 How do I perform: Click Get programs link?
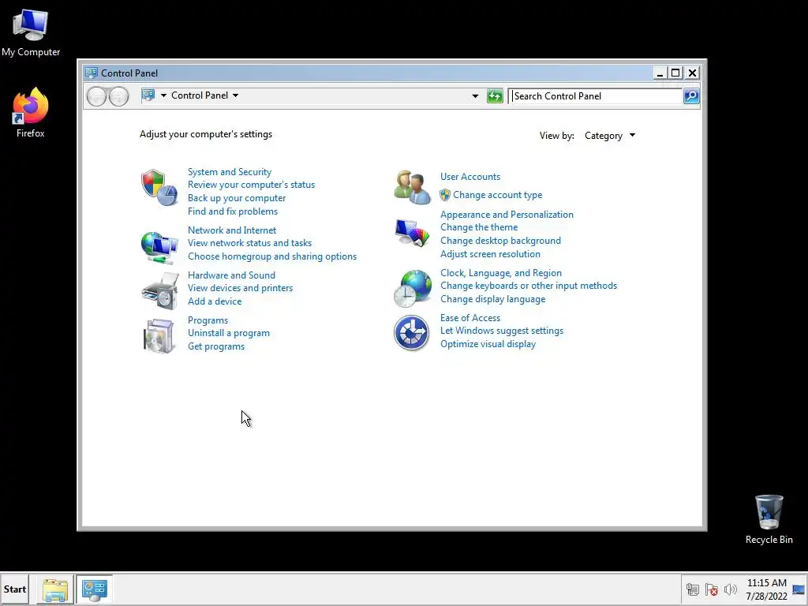point(216,346)
